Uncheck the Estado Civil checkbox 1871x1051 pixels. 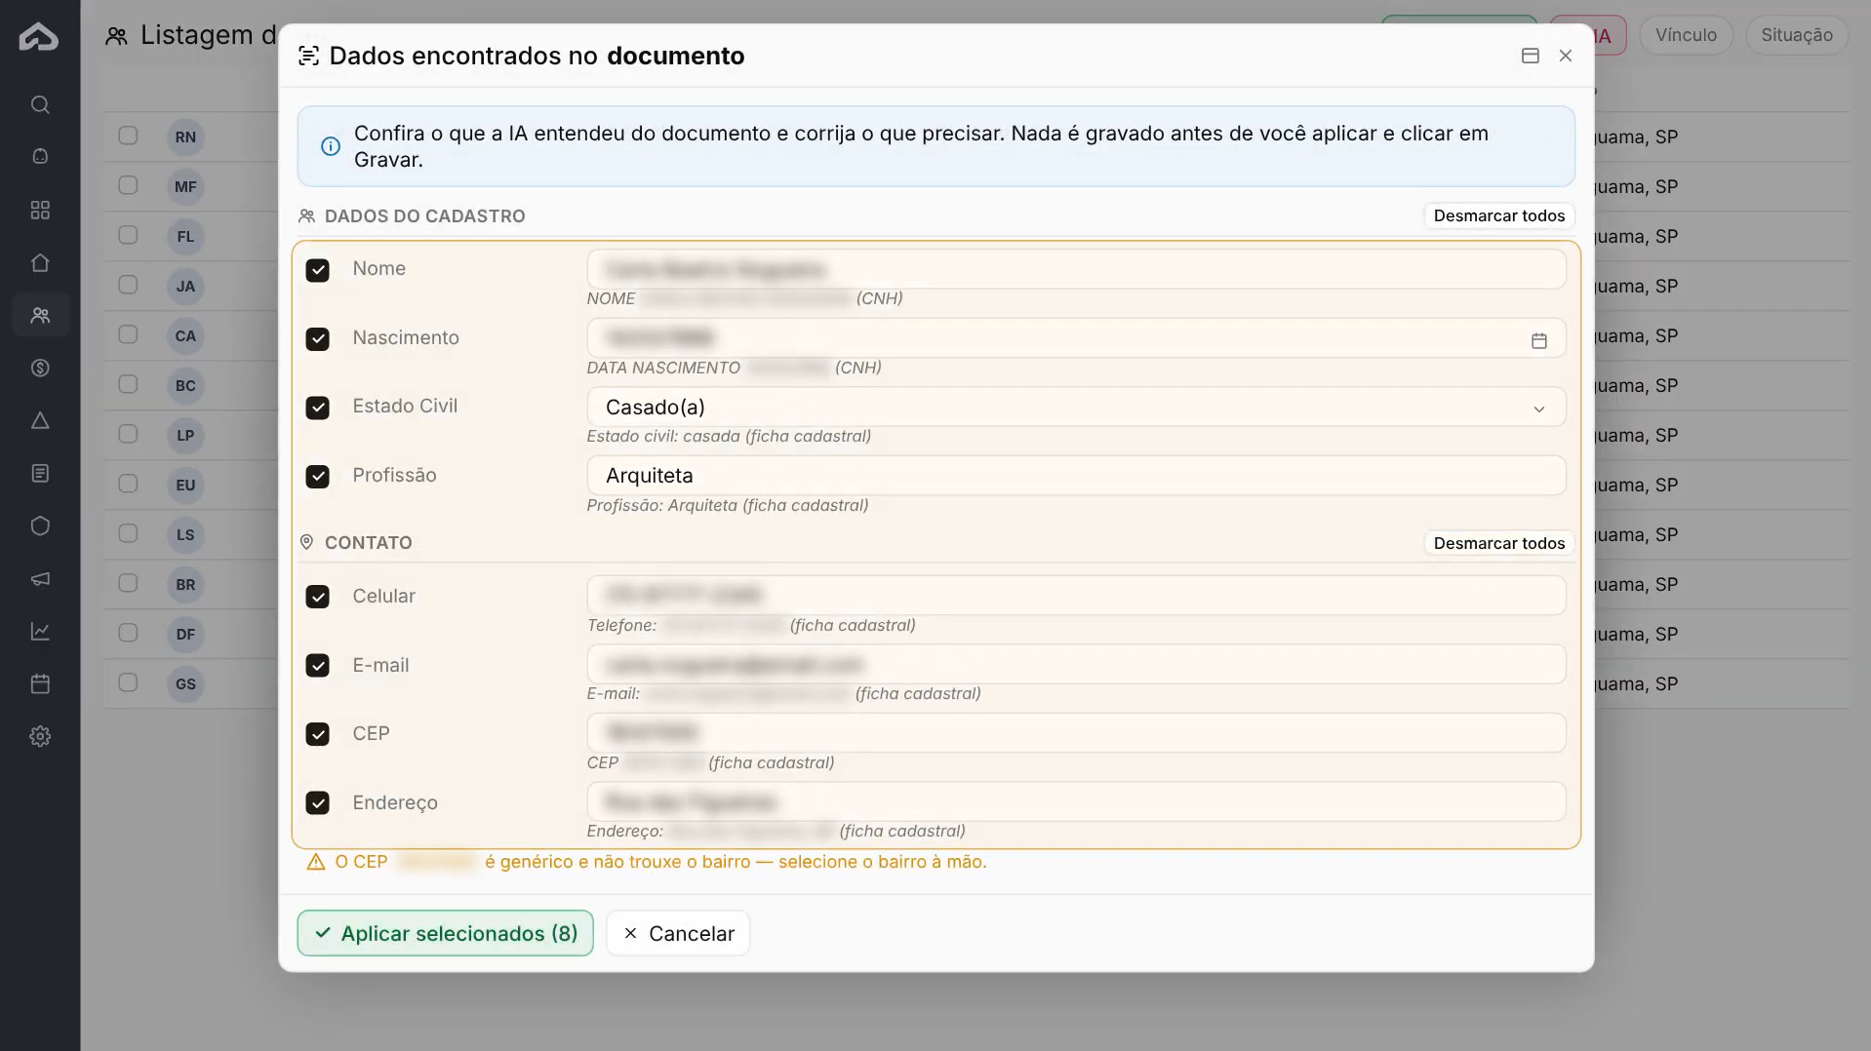tap(317, 408)
